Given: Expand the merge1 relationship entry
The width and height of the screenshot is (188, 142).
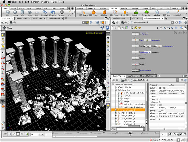Looking at the screenshot, I should [118, 99].
